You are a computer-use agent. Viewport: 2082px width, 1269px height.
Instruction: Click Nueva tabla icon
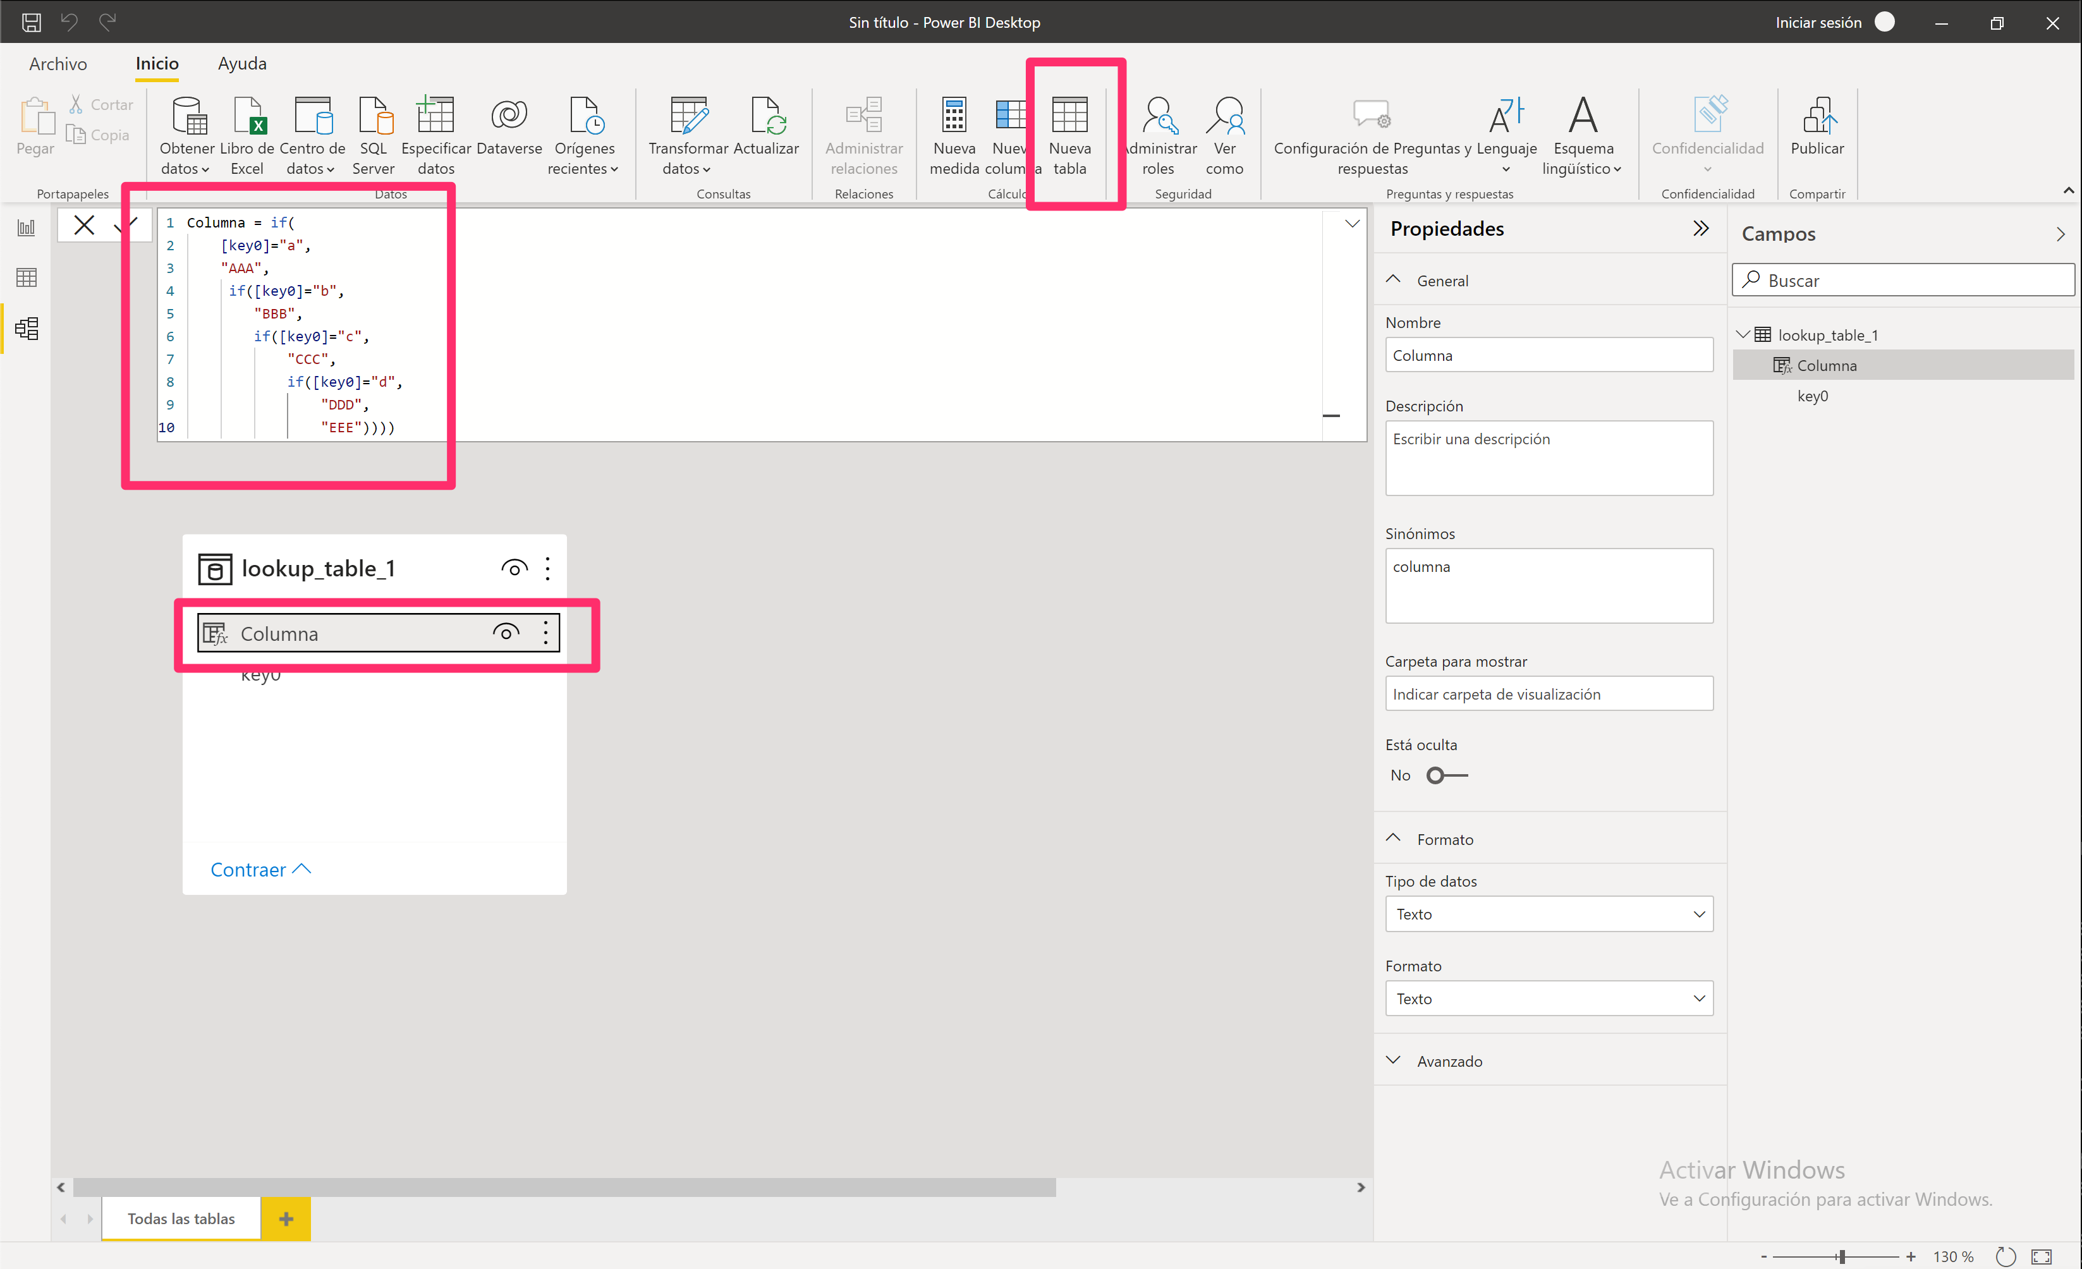coord(1069,116)
